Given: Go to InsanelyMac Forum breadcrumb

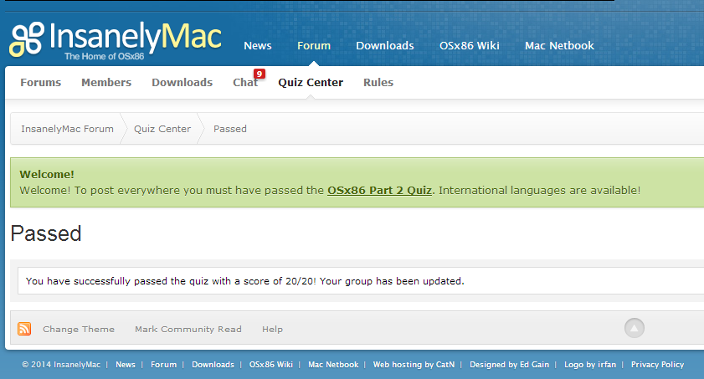Looking at the screenshot, I should 67,129.
